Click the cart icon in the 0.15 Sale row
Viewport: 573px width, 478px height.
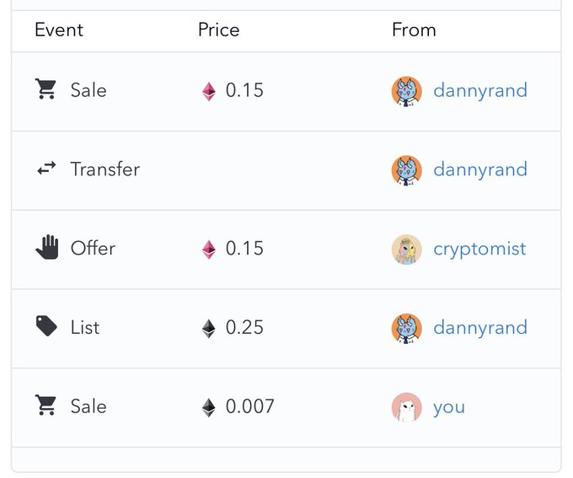(46, 90)
